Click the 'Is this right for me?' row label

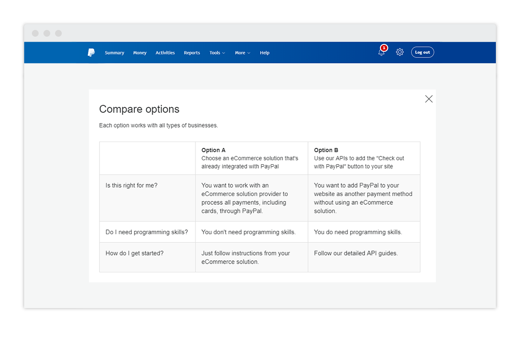pos(131,185)
